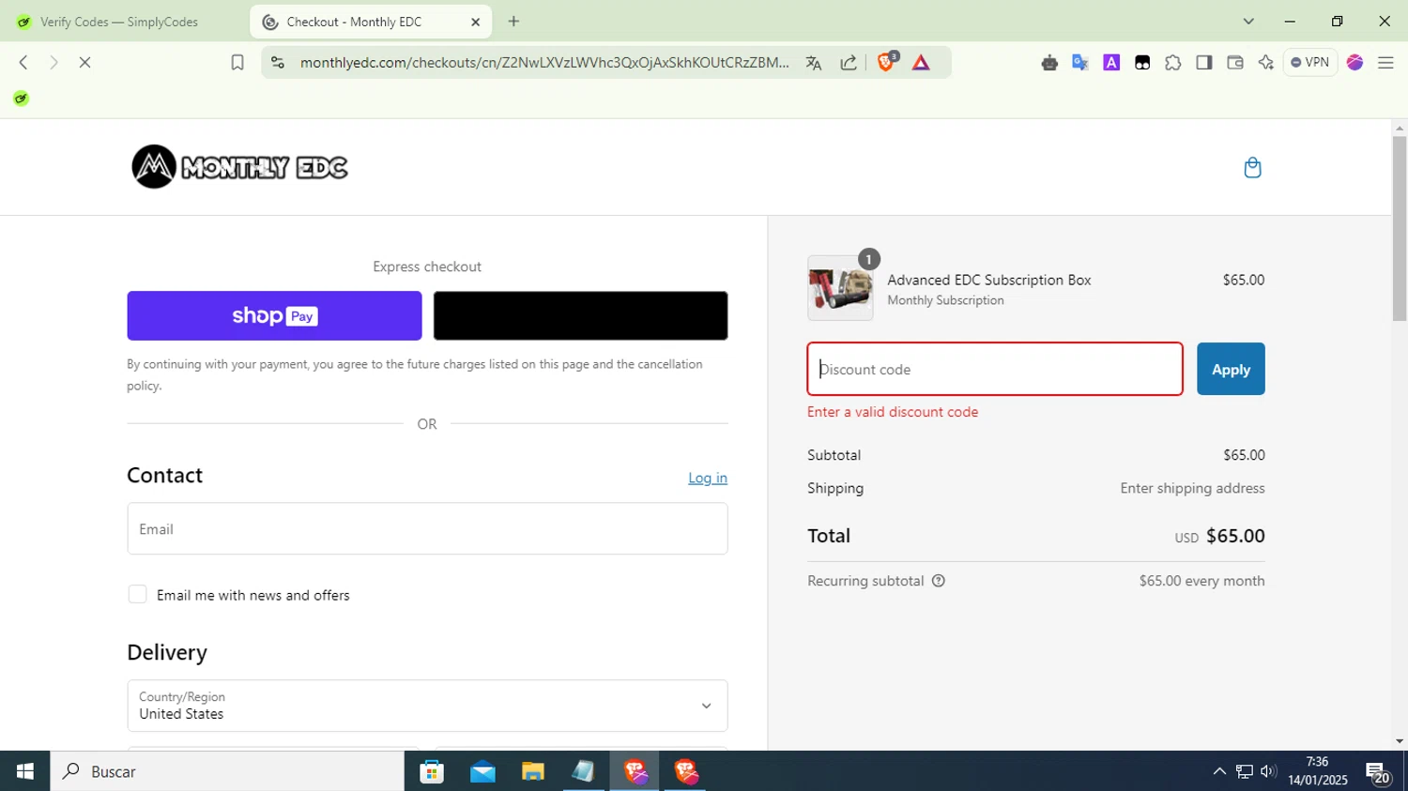
Task: Open the robot extension icon
Action: click(1049, 63)
